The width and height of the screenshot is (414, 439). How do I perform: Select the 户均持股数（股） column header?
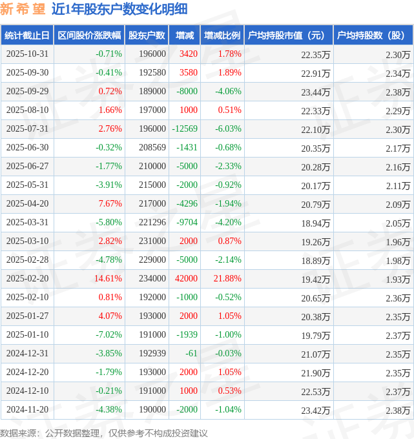pyautogui.click(x=374, y=36)
